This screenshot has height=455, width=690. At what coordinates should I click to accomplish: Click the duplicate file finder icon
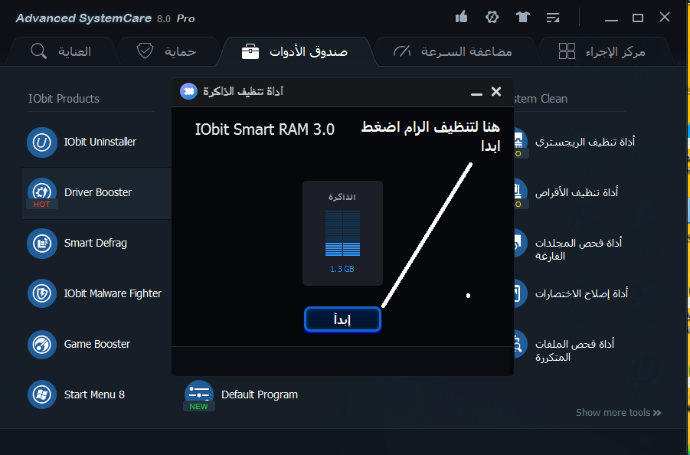tap(519, 344)
